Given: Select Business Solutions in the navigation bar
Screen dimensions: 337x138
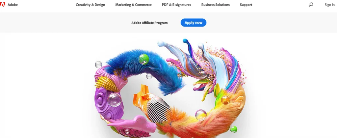Looking at the screenshot, I should click(x=215, y=5).
